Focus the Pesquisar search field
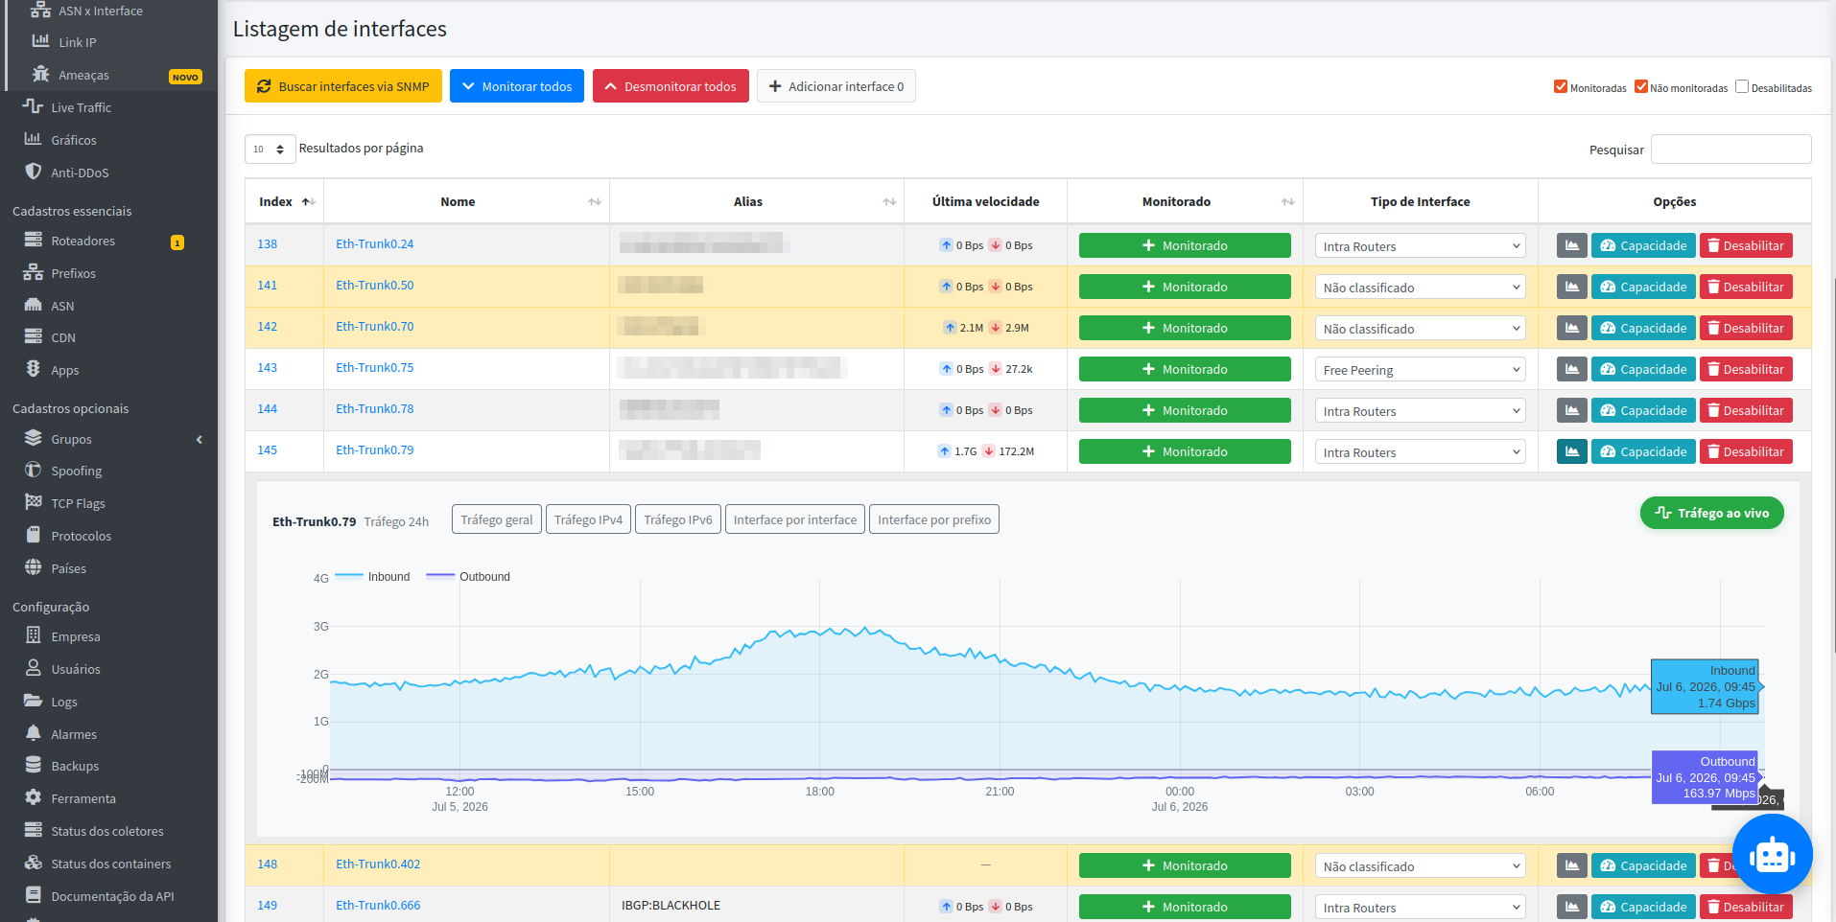Screen dimensions: 1836x922 tap(1730, 149)
